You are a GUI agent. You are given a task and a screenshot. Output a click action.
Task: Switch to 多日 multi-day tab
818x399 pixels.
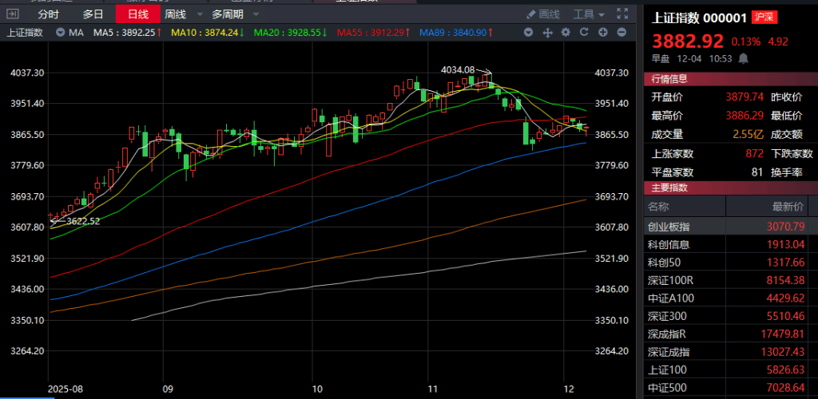click(x=93, y=14)
